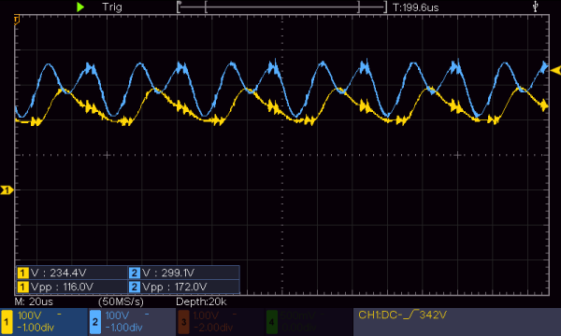Viewport: 561px width, 336px height.
Task: Open the M: 20us timebase setting
Action: 34,301
